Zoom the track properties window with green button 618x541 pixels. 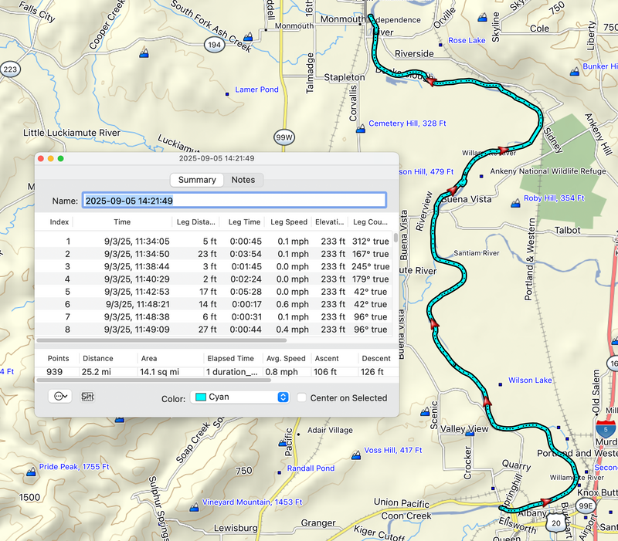[x=61, y=159]
